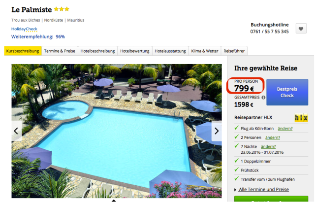Click the Gesamtpreis info icon
The image size is (315, 202).
pos(263,98)
